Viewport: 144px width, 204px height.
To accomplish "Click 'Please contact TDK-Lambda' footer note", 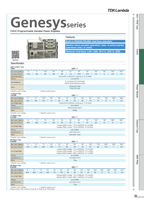I will coord(32,189).
